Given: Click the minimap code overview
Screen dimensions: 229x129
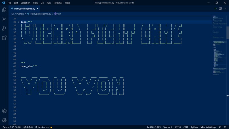Looking at the screenshot, I should pos(220,45).
